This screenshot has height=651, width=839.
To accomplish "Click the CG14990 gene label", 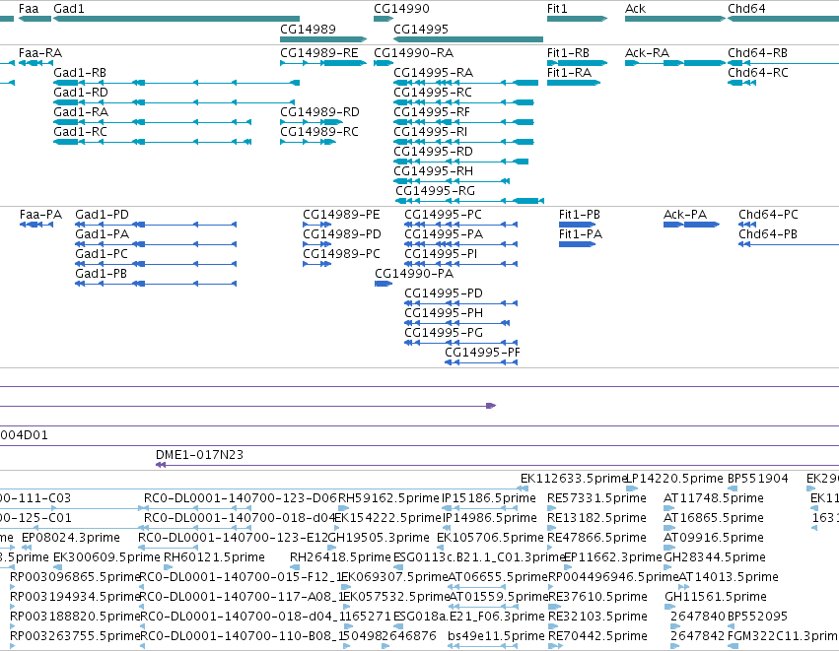I will [401, 9].
